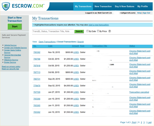
Task: Go to First page in pagination
Action: click(134, 122)
